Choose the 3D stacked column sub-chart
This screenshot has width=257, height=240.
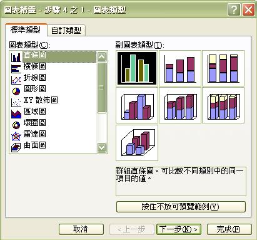point(180,105)
